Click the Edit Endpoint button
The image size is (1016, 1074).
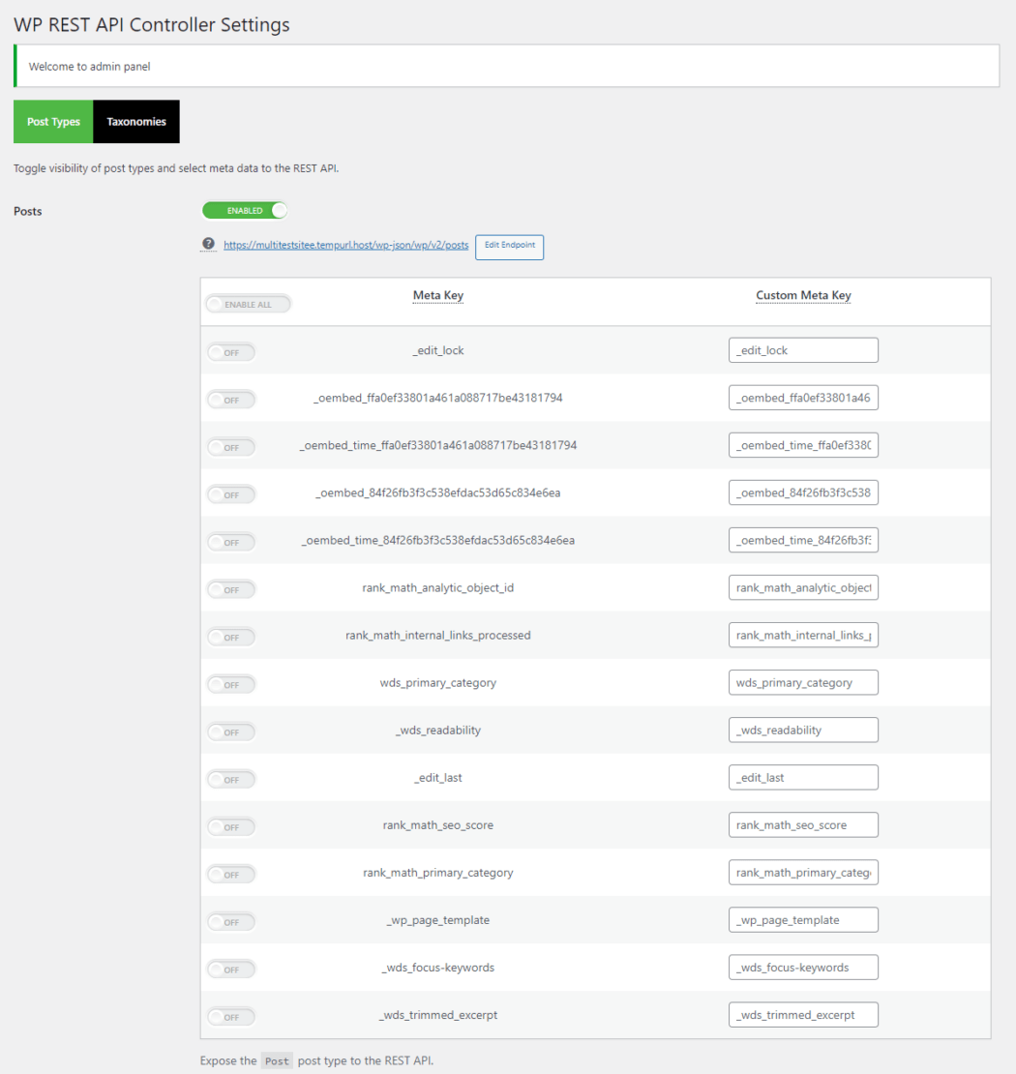tap(510, 247)
